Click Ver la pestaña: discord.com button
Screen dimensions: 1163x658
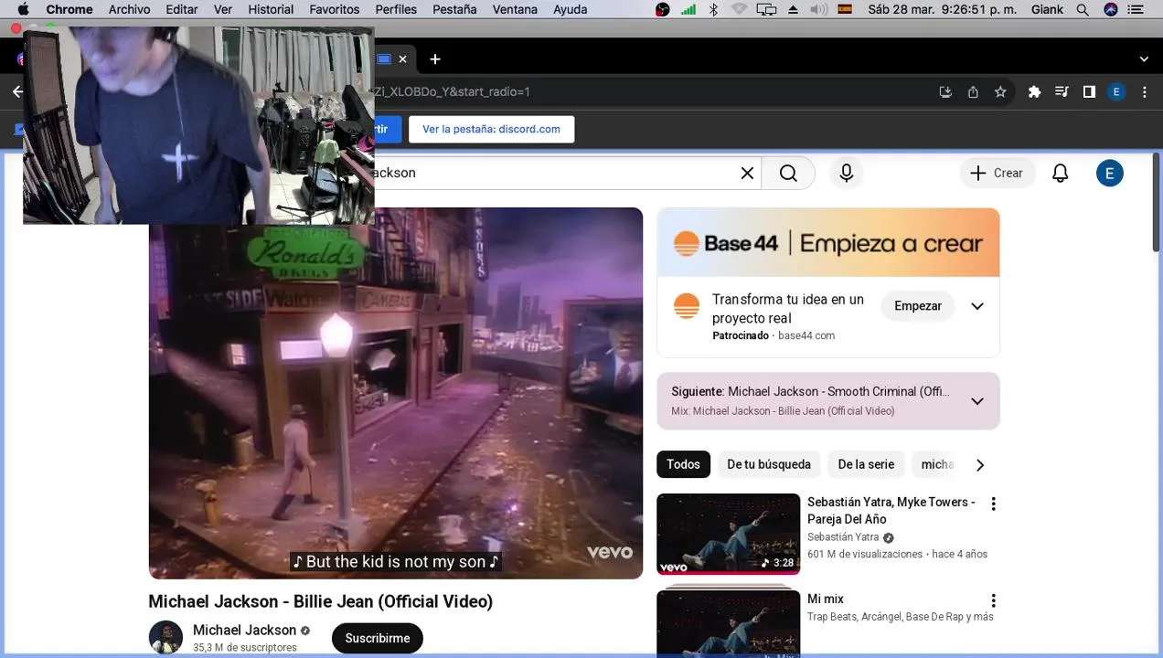pyautogui.click(x=491, y=129)
